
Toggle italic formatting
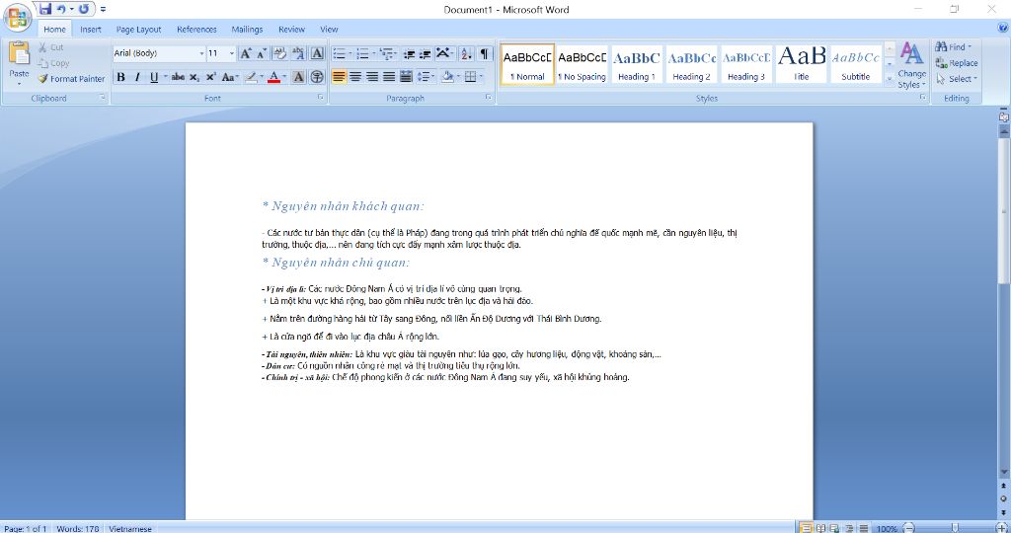coord(136,77)
